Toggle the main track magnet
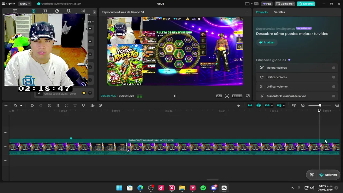 click(250, 105)
